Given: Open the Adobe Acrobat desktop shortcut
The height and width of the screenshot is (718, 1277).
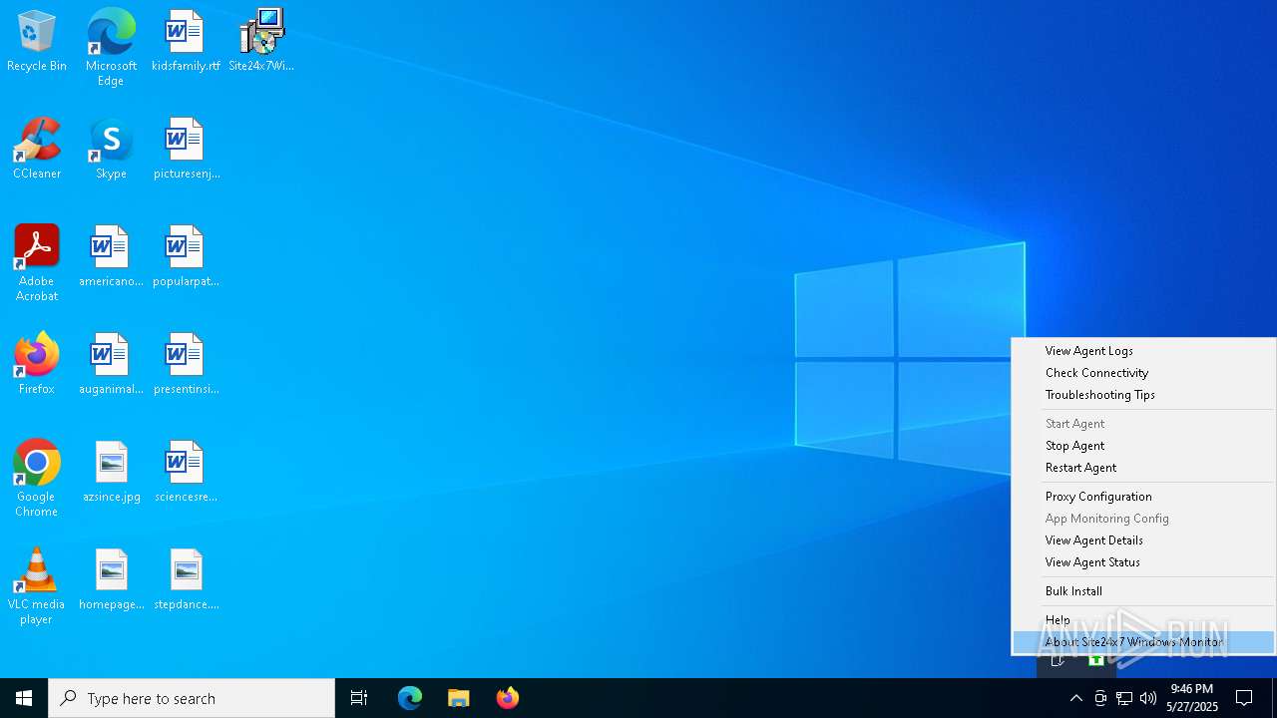Looking at the screenshot, I should click(37, 263).
